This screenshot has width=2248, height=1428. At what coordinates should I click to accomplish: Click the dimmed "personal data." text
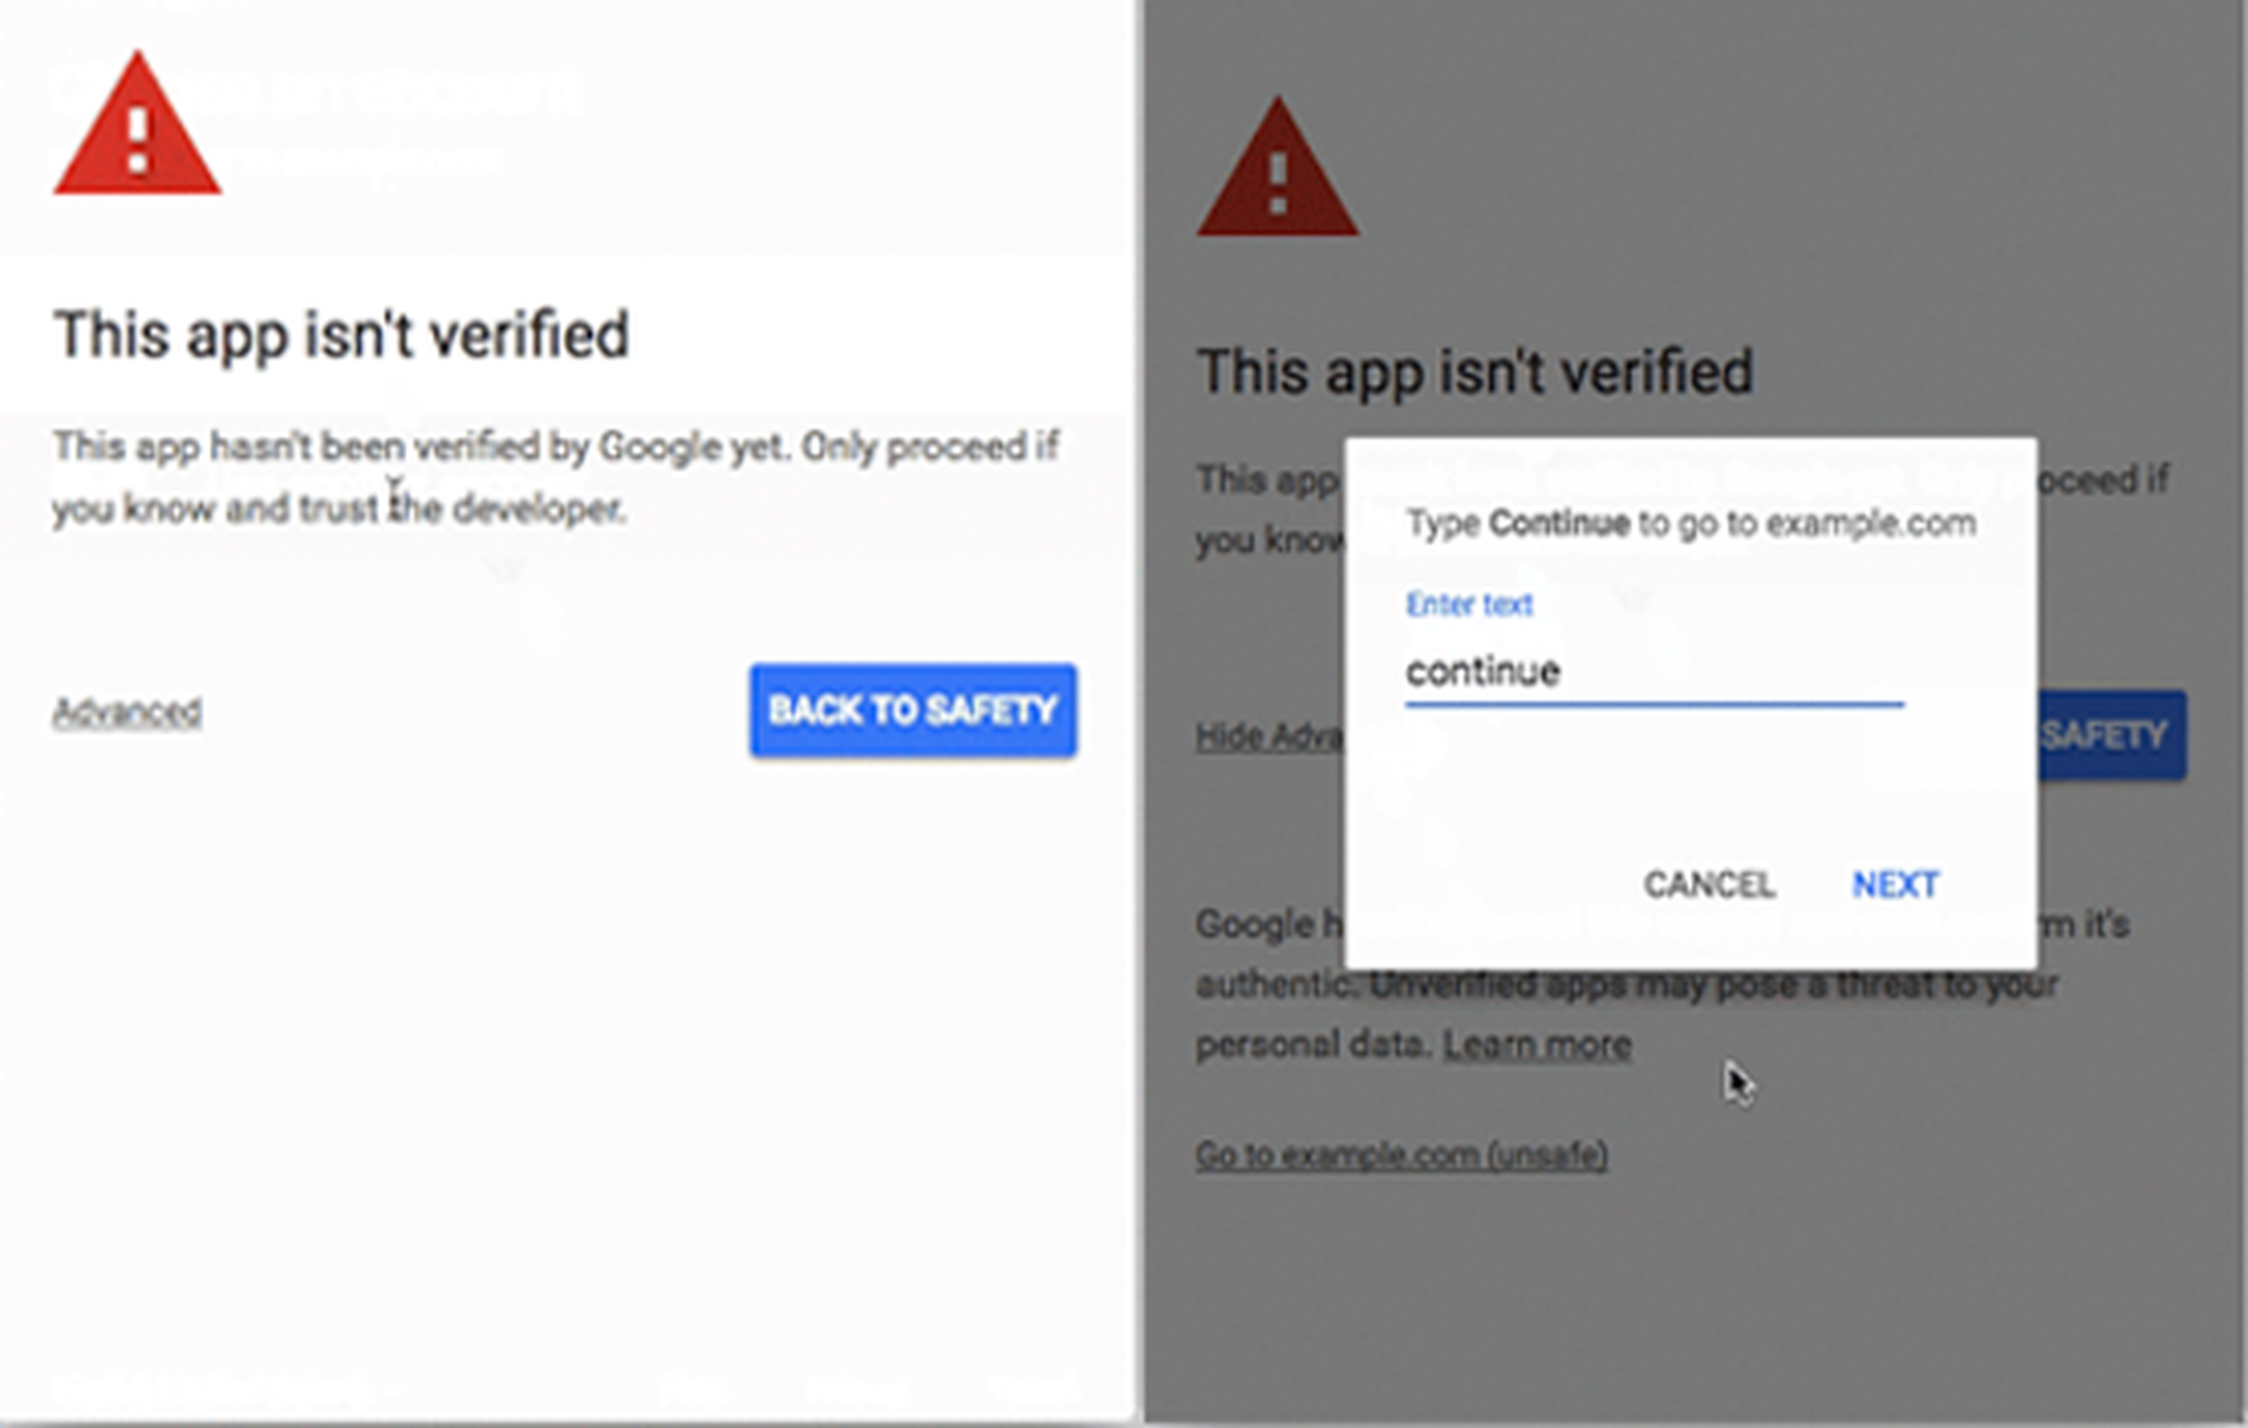pyautogui.click(x=1313, y=1045)
